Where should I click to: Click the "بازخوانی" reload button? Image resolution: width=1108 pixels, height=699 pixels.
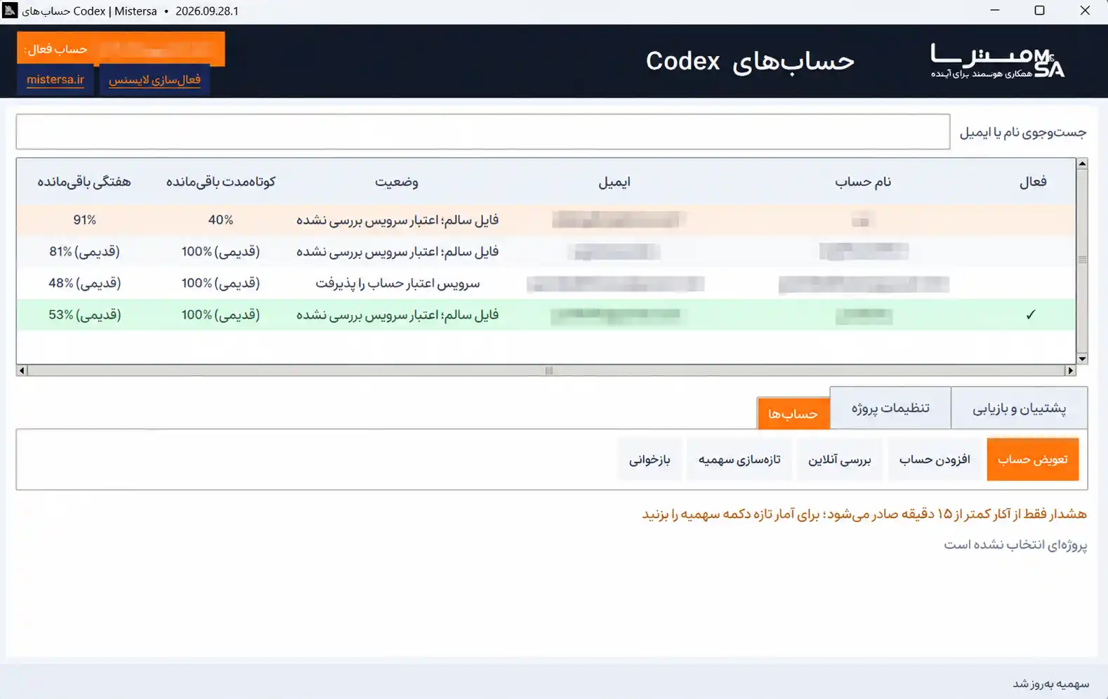point(649,460)
